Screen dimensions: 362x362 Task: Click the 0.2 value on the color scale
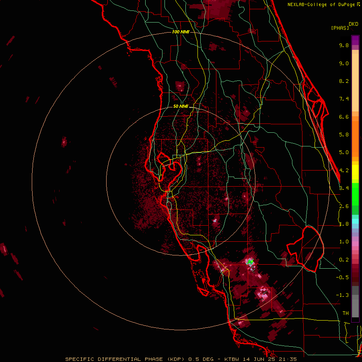pos(344,260)
